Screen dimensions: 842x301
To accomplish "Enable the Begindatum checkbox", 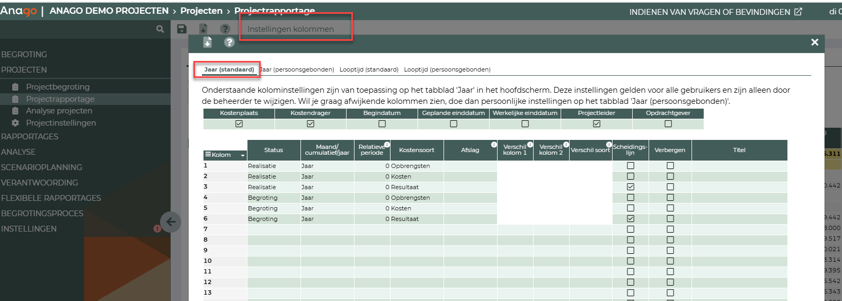I will [x=382, y=123].
